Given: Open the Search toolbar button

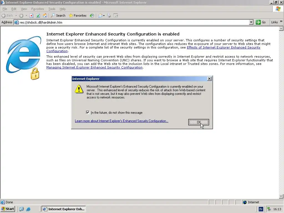Looking at the screenshot, I should click(x=58, y=16).
